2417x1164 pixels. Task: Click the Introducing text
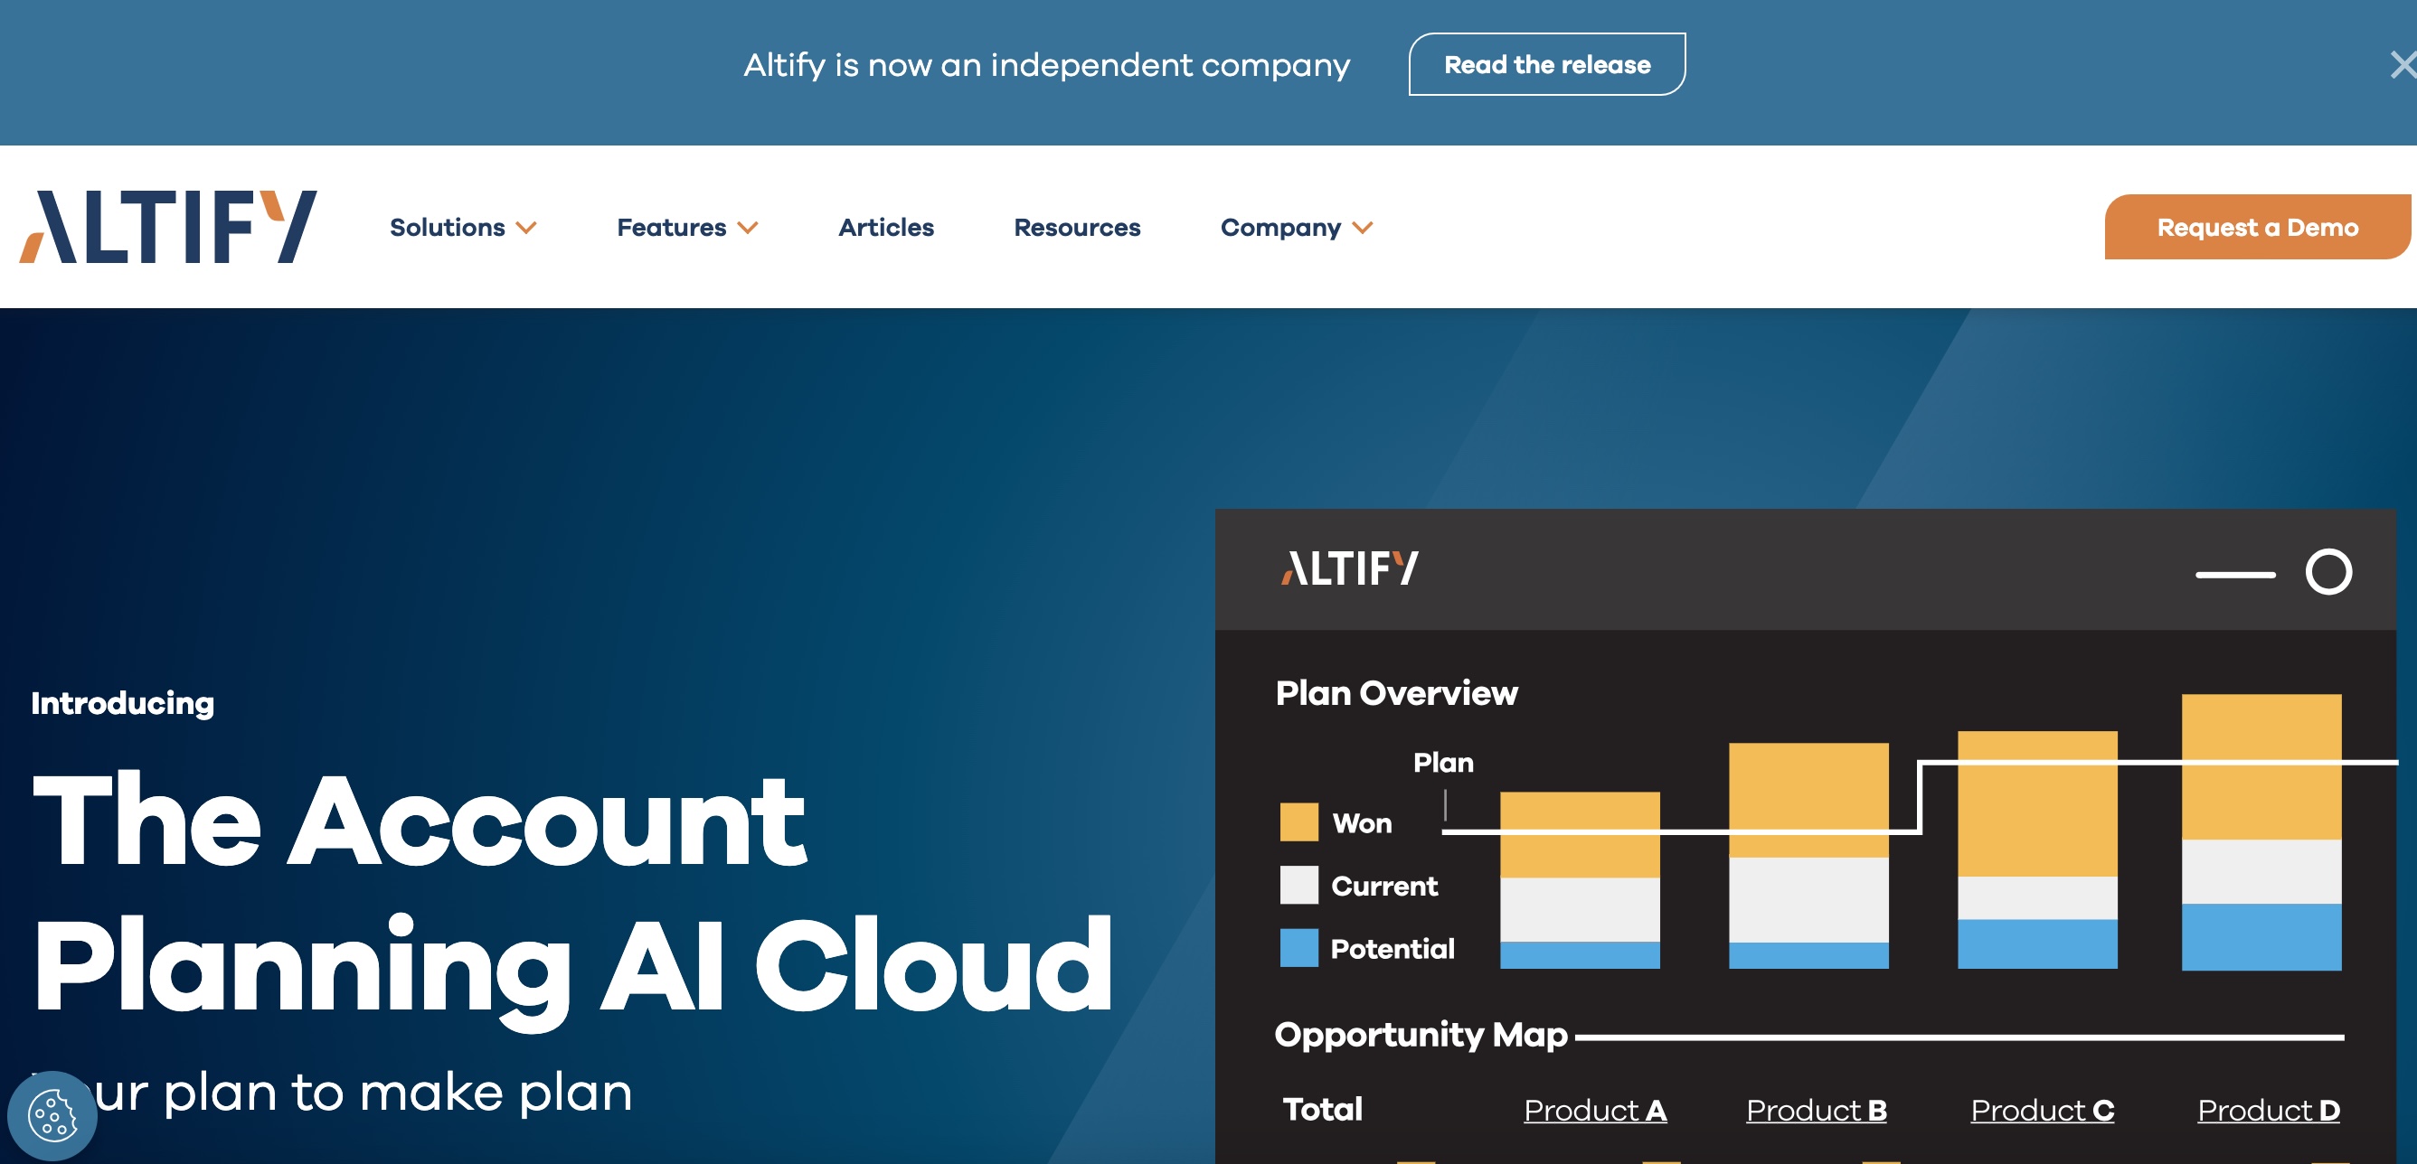122,703
